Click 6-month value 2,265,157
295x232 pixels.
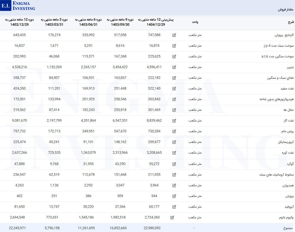tap(88, 67)
